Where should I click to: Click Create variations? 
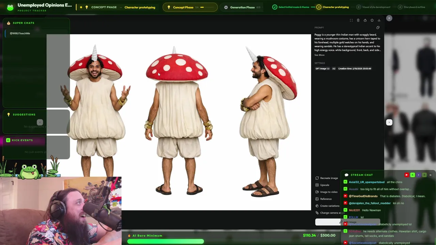328,206
